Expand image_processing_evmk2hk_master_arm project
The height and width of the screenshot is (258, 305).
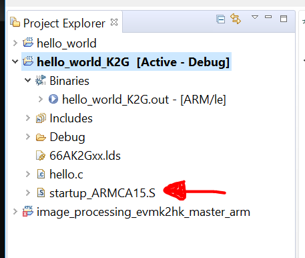[x=15, y=211]
